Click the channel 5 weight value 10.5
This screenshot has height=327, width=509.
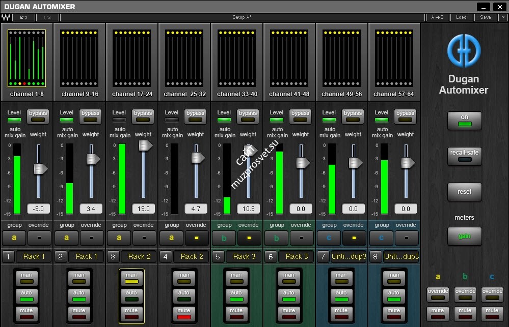248,209
